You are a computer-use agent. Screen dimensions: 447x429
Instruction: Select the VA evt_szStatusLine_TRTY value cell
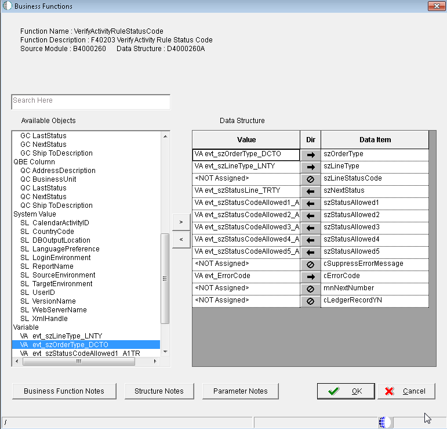pos(246,191)
